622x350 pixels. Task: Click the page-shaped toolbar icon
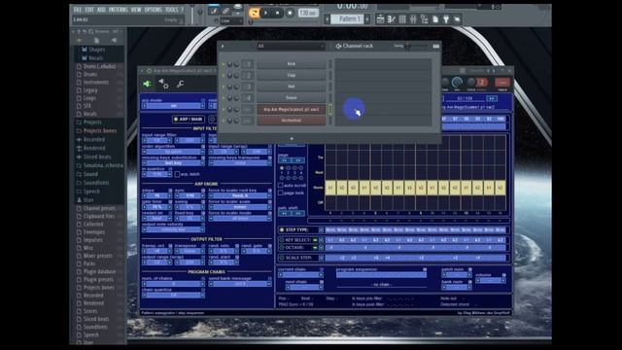click(435, 19)
